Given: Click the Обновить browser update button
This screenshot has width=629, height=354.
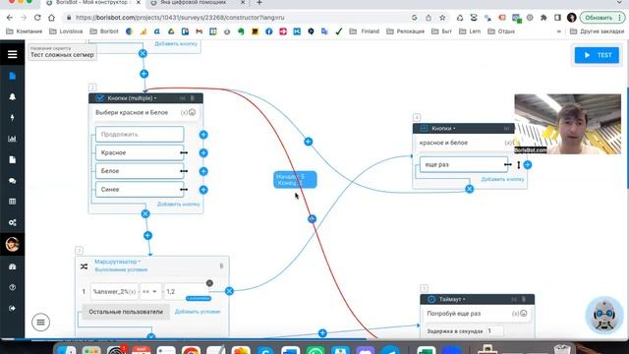Looking at the screenshot, I should tap(601, 18).
